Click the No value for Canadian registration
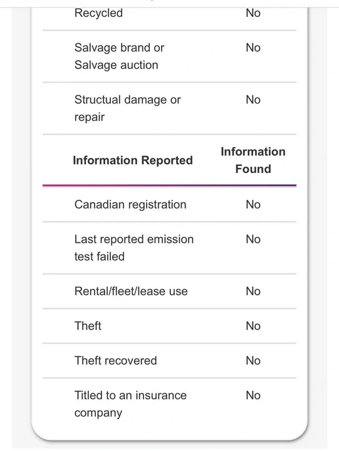This screenshot has height=451, width=339. 253,205
